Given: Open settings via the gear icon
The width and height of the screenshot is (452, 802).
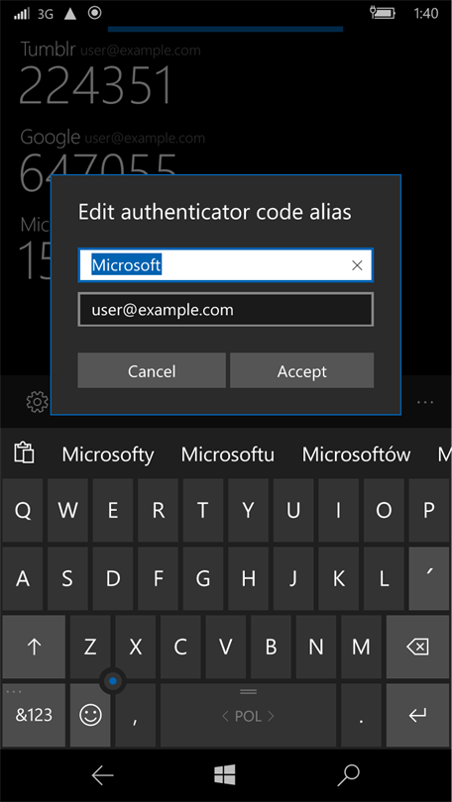Looking at the screenshot, I should pos(37,402).
